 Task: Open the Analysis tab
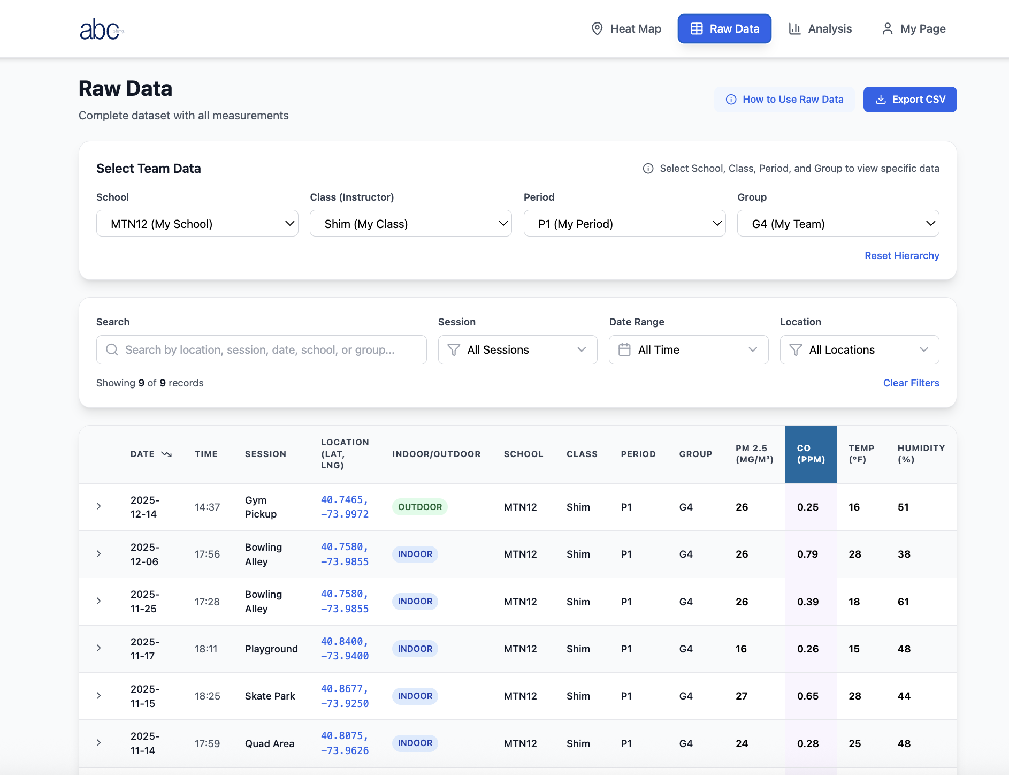[820, 29]
